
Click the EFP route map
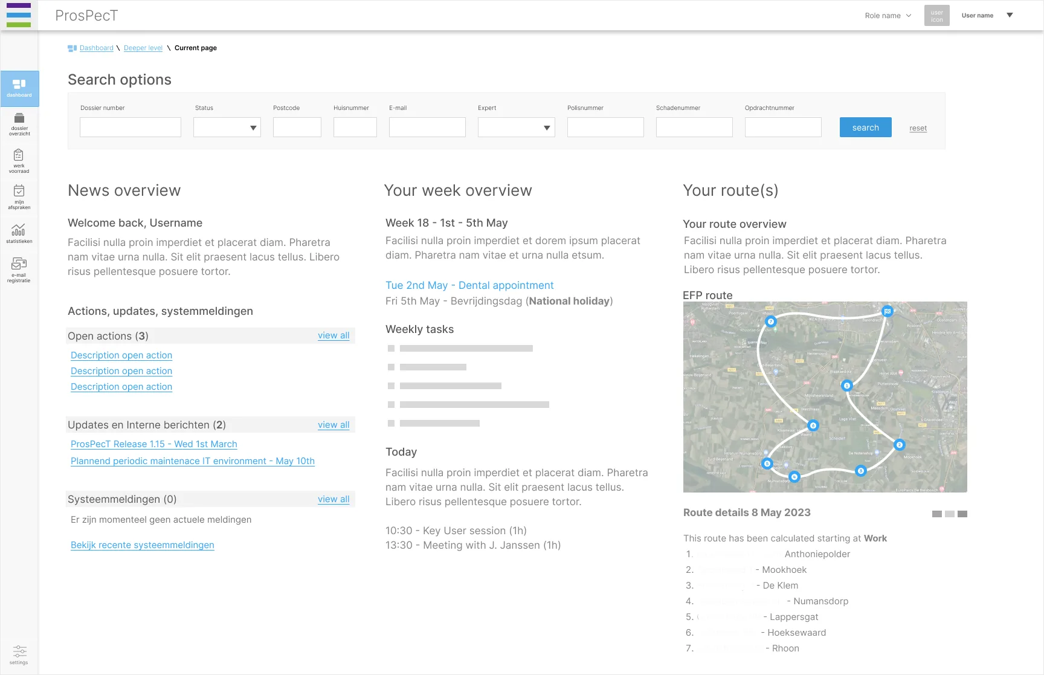(825, 397)
